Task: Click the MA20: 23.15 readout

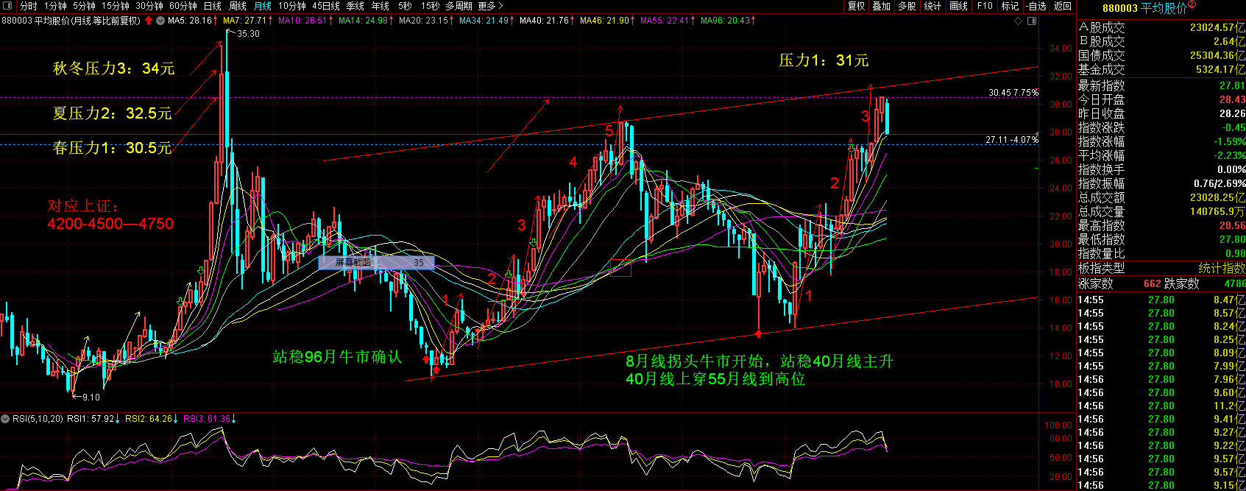Action: [423, 21]
